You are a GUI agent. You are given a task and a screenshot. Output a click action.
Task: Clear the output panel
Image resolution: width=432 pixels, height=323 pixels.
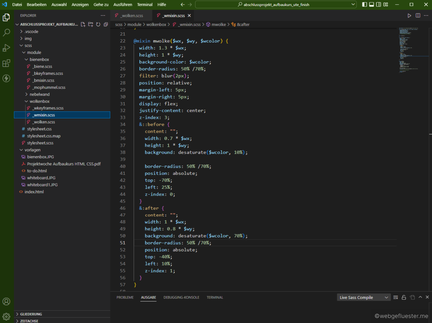point(396,297)
